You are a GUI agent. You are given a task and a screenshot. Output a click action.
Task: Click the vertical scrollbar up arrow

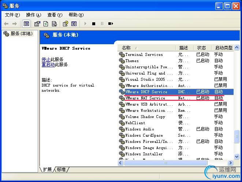[x=237, y=47]
